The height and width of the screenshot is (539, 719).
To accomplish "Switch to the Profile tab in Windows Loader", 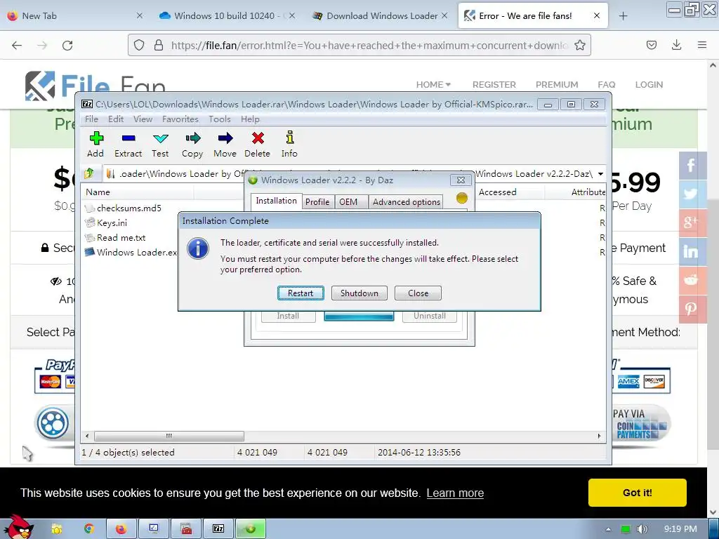I will click(317, 202).
